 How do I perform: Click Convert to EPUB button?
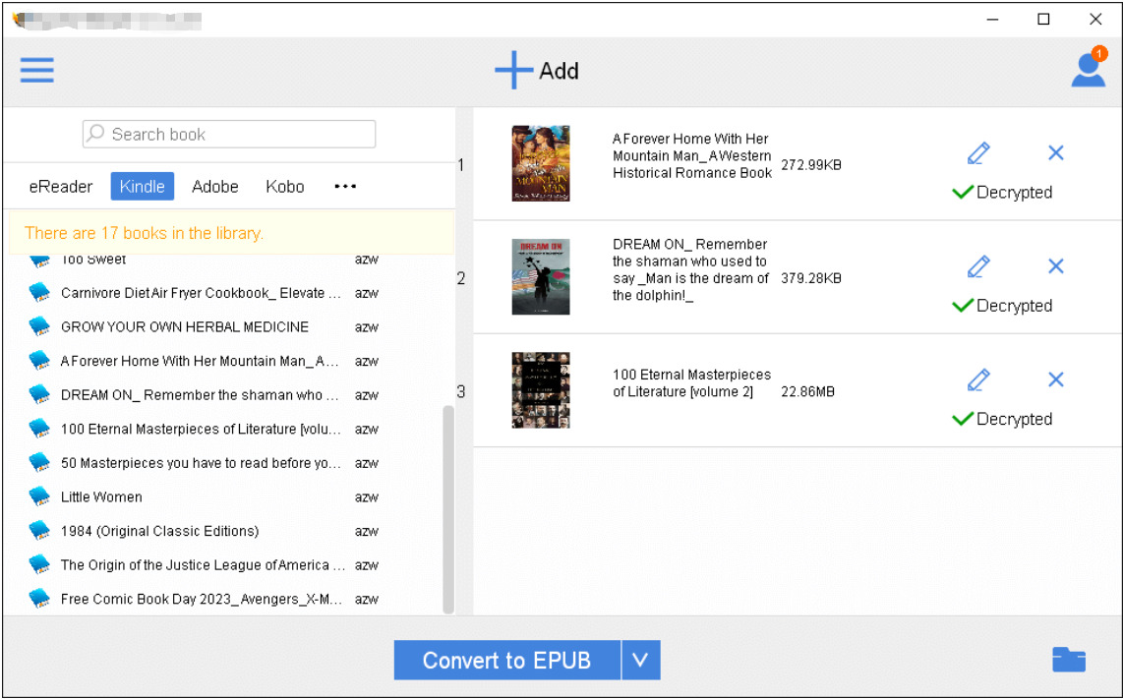(x=507, y=660)
